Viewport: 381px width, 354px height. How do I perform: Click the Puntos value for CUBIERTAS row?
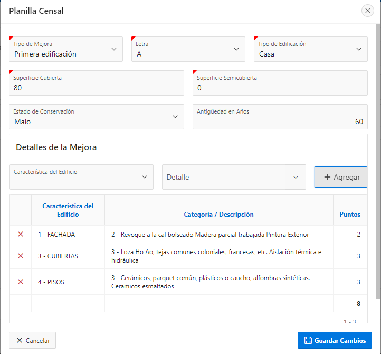click(358, 256)
